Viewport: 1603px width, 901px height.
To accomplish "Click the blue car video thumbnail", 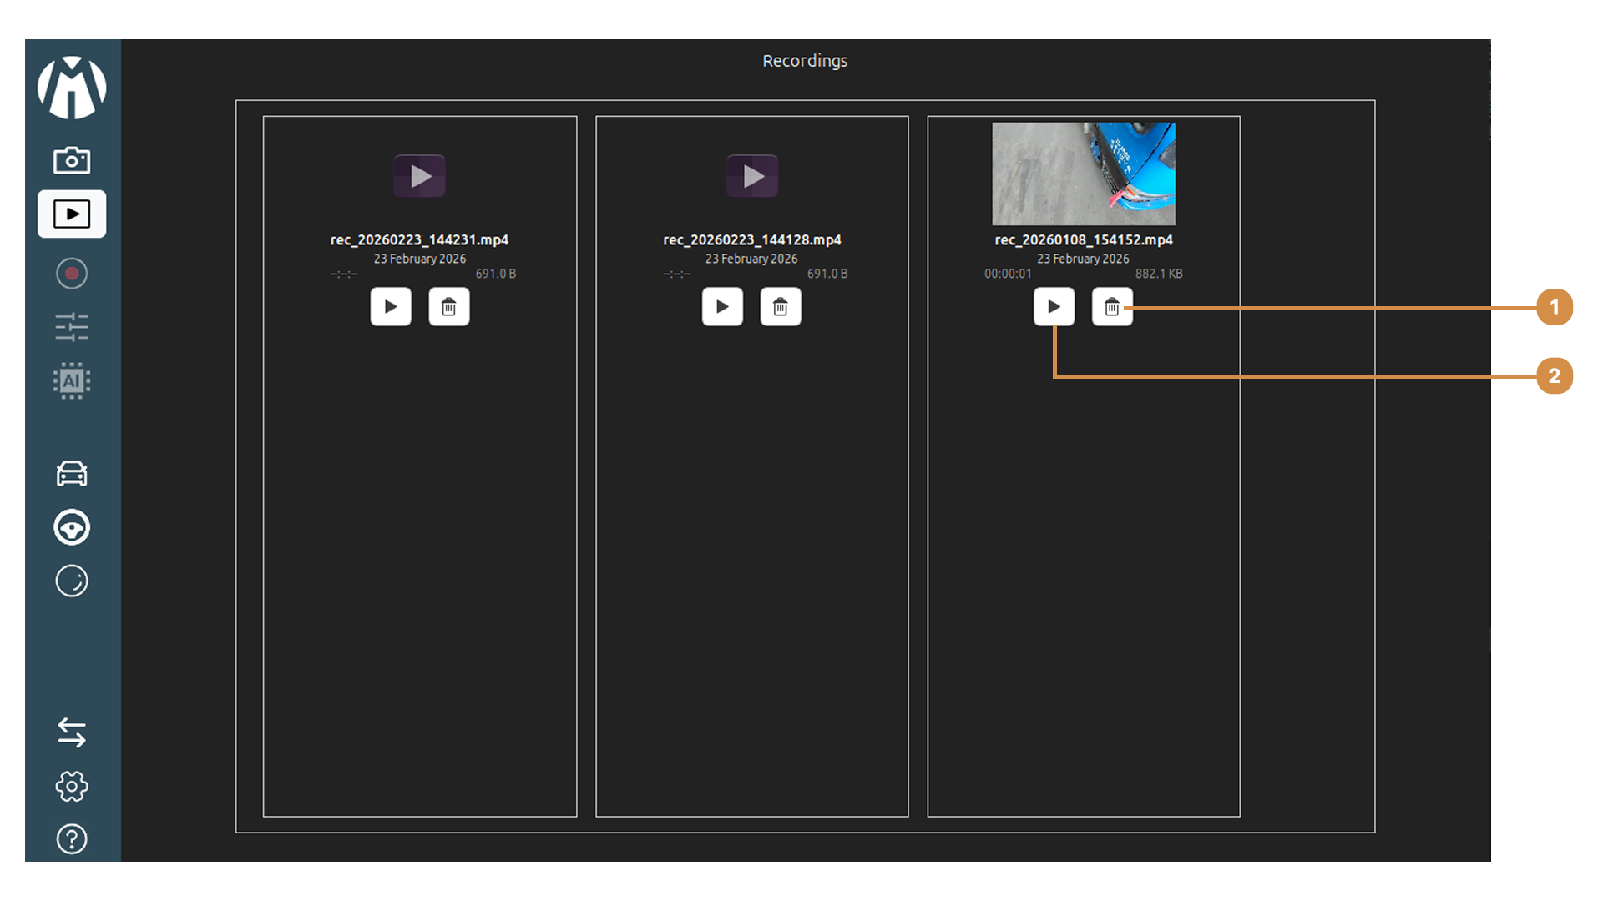I will (x=1083, y=174).
